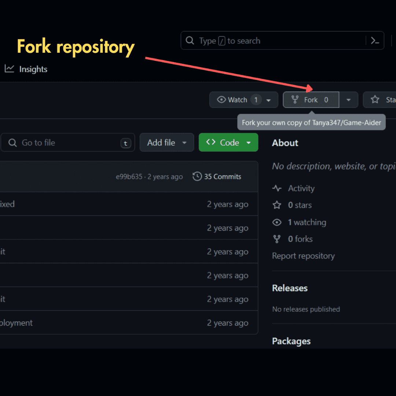Image resolution: width=396 pixels, height=396 pixels.
Task: Expand the Fork options dropdown arrow
Action: pos(348,100)
